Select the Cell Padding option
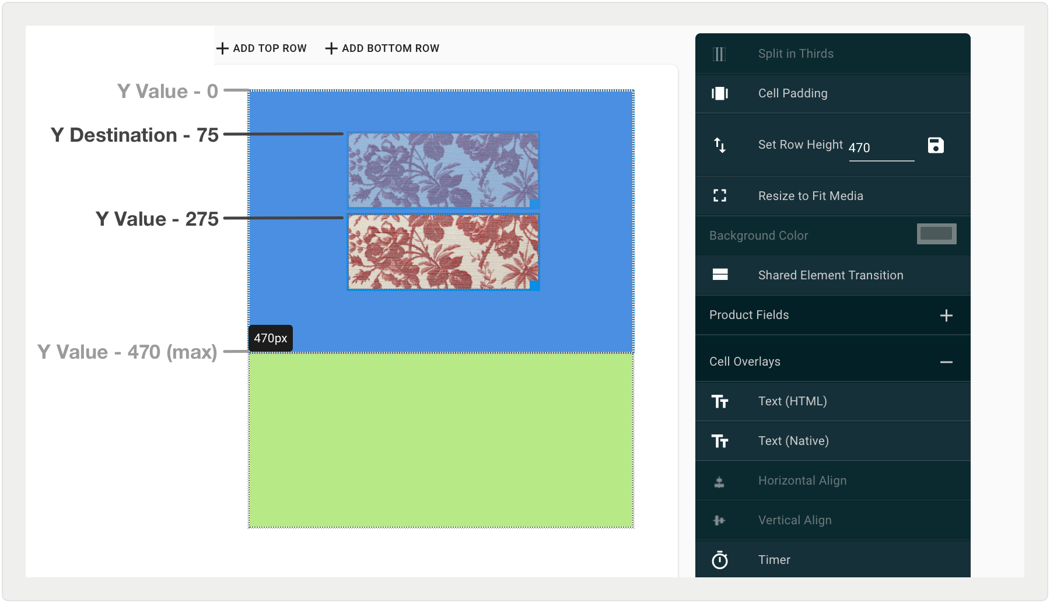This screenshot has width=1050, height=603. click(833, 93)
